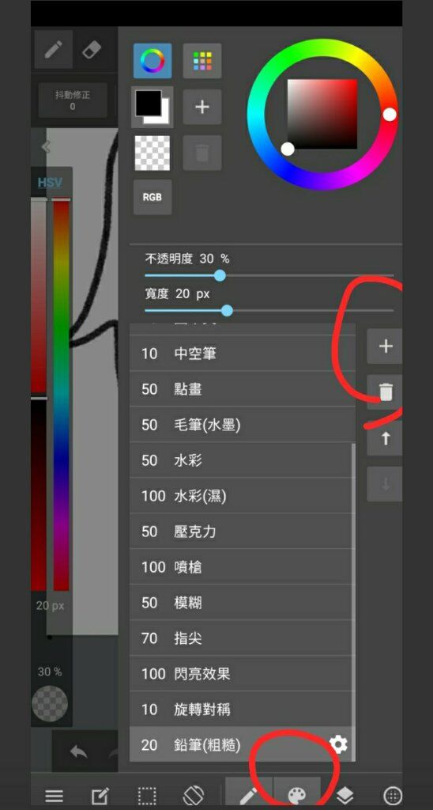Image resolution: width=433 pixels, height=810 pixels.
Task: Click the 不透明度 opacity slider handle
Action: coord(220,275)
